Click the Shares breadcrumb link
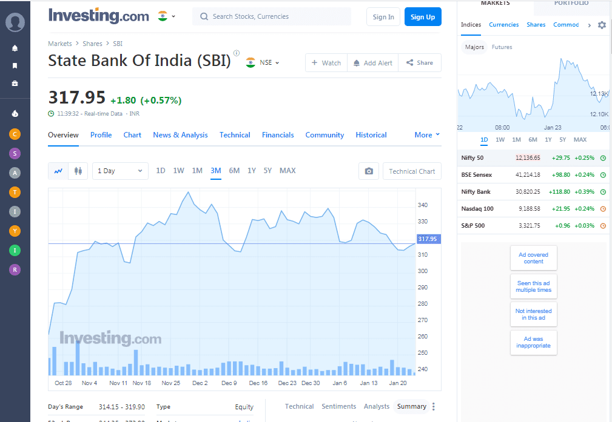 (x=92, y=44)
